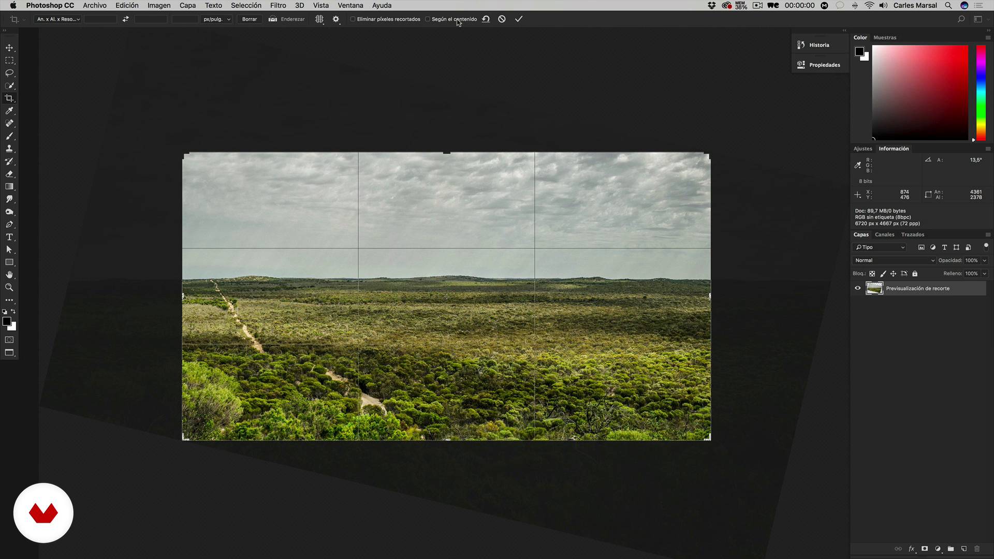Toggle Quick Mask mode
The width and height of the screenshot is (994, 559).
(x=9, y=340)
